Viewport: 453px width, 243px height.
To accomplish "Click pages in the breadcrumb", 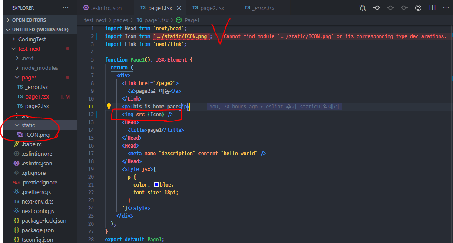I will click(x=120, y=20).
